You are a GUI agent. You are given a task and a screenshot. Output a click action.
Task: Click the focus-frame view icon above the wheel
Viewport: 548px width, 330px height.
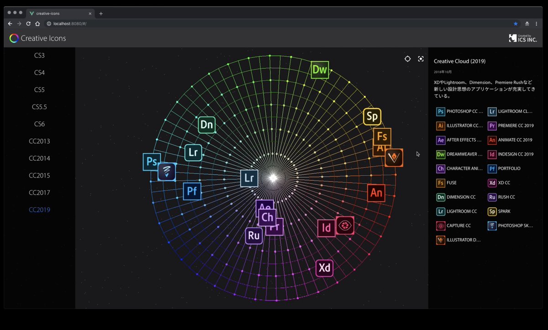[421, 59]
